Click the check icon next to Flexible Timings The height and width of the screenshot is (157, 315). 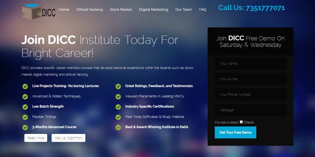25,117
